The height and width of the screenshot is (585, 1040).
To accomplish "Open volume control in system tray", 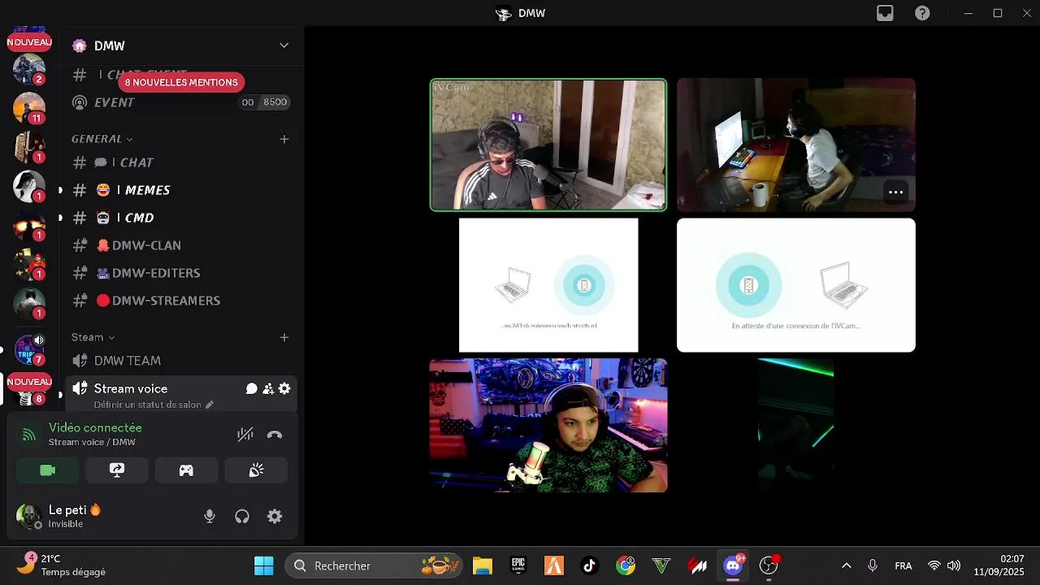I will click(x=954, y=565).
